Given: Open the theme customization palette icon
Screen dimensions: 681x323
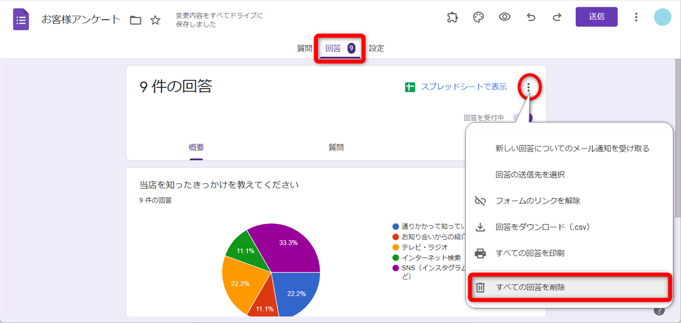Looking at the screenshot, I should pos(478,17).
